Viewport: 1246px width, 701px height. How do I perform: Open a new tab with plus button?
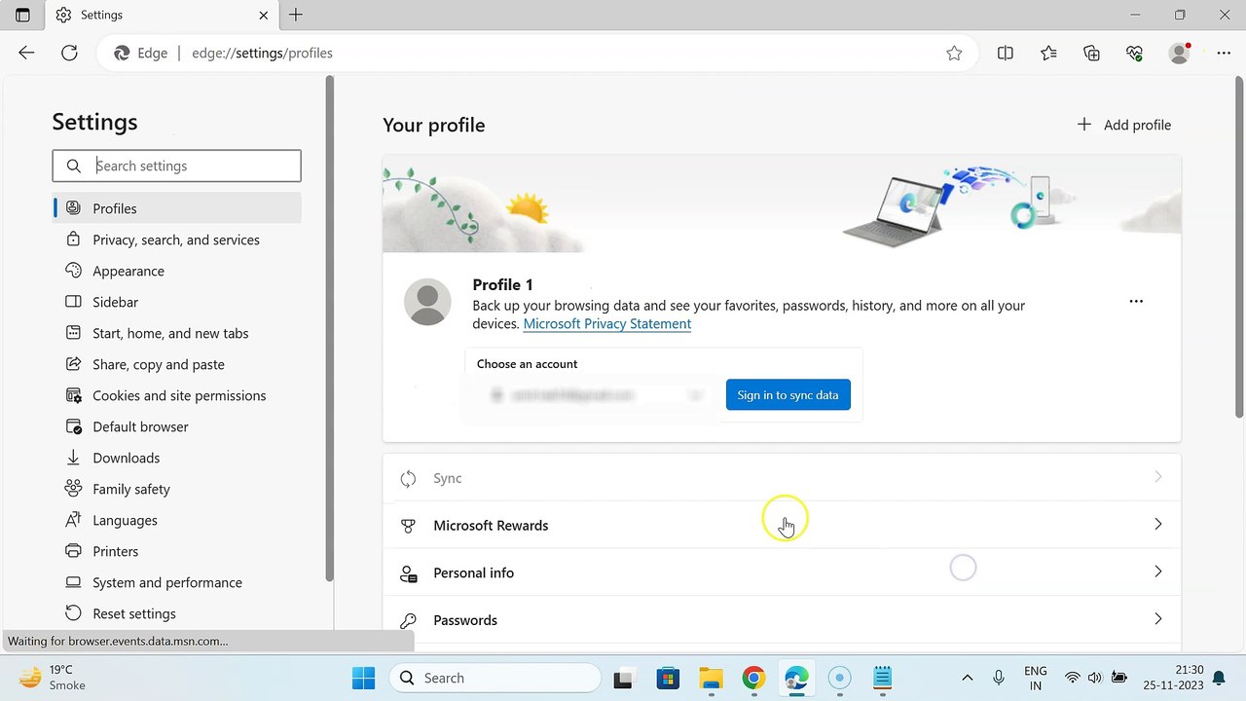[296, 15]
